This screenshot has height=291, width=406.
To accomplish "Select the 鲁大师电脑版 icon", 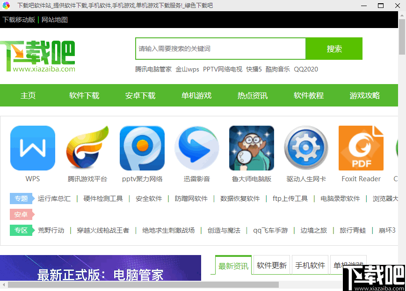I will coord(251,148).
